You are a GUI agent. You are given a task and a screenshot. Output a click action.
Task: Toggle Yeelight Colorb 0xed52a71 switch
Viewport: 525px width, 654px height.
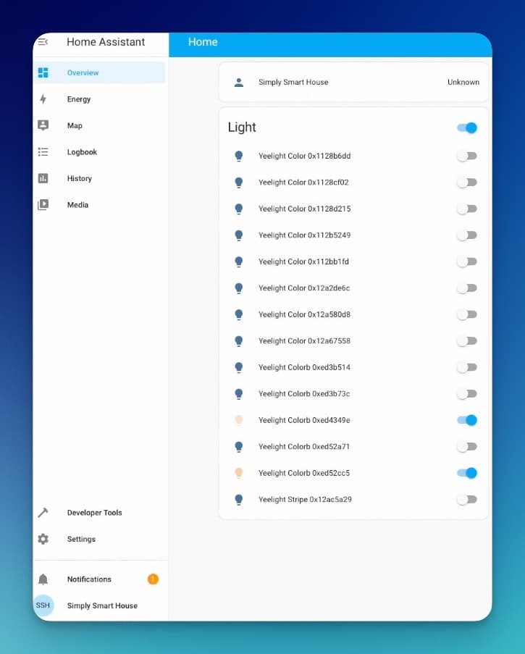tap(467, 447)
